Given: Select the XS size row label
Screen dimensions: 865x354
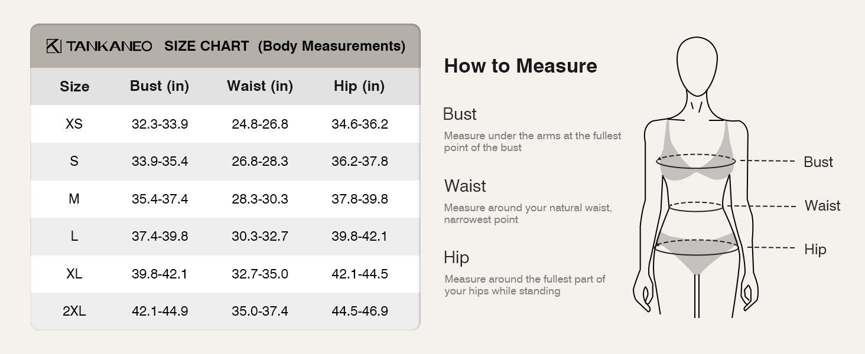Looking at the screenshot, I should coord(74,124).
